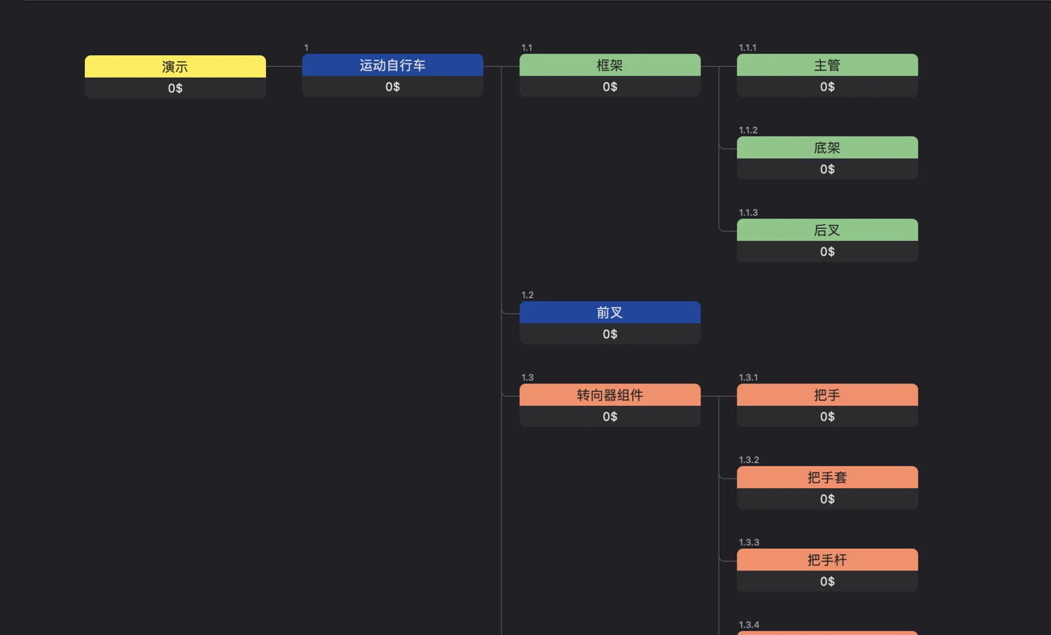The width and height of the screenshot is (1051, 635).
Task: Select the blue 前叉 node
Action: 610,313
